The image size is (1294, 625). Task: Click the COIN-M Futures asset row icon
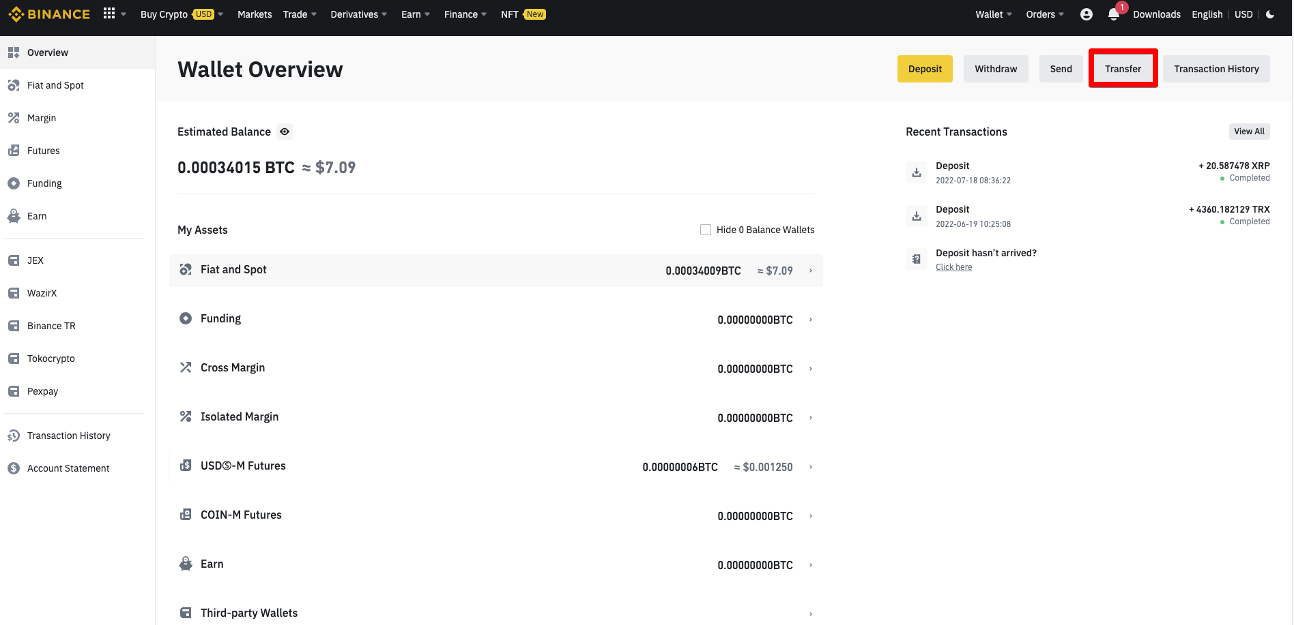coord(186,515)
